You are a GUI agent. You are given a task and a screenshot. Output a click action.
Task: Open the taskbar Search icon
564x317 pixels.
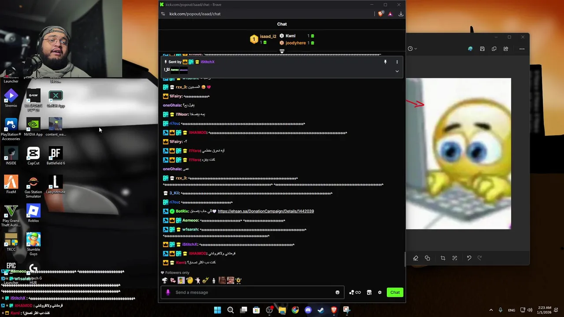click(230, 310)
